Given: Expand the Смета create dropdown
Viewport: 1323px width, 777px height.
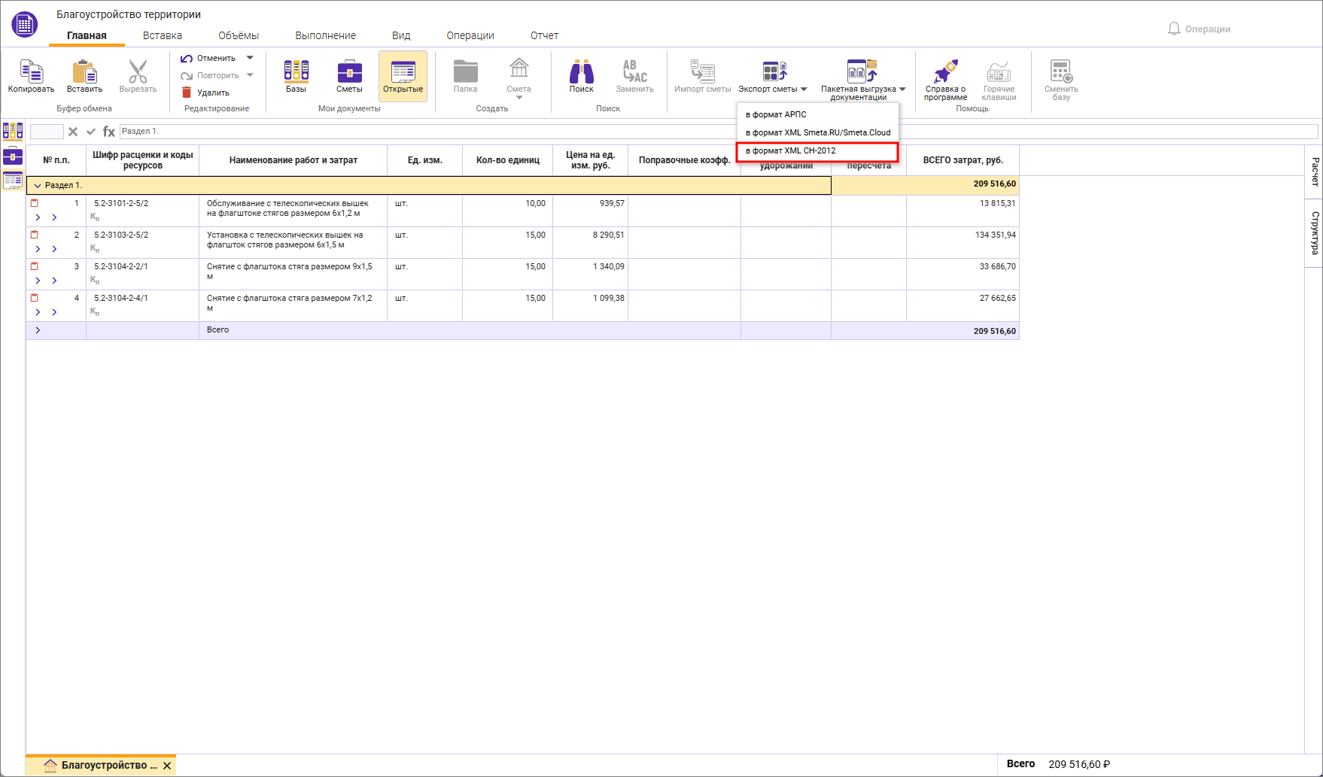Looking at the screenshot, I should (x=519, y=97).
